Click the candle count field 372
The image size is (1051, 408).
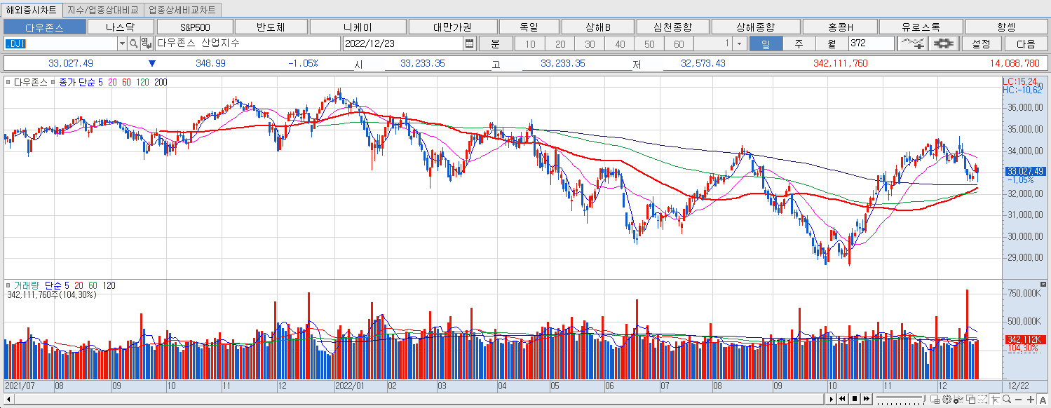point(872,43)
